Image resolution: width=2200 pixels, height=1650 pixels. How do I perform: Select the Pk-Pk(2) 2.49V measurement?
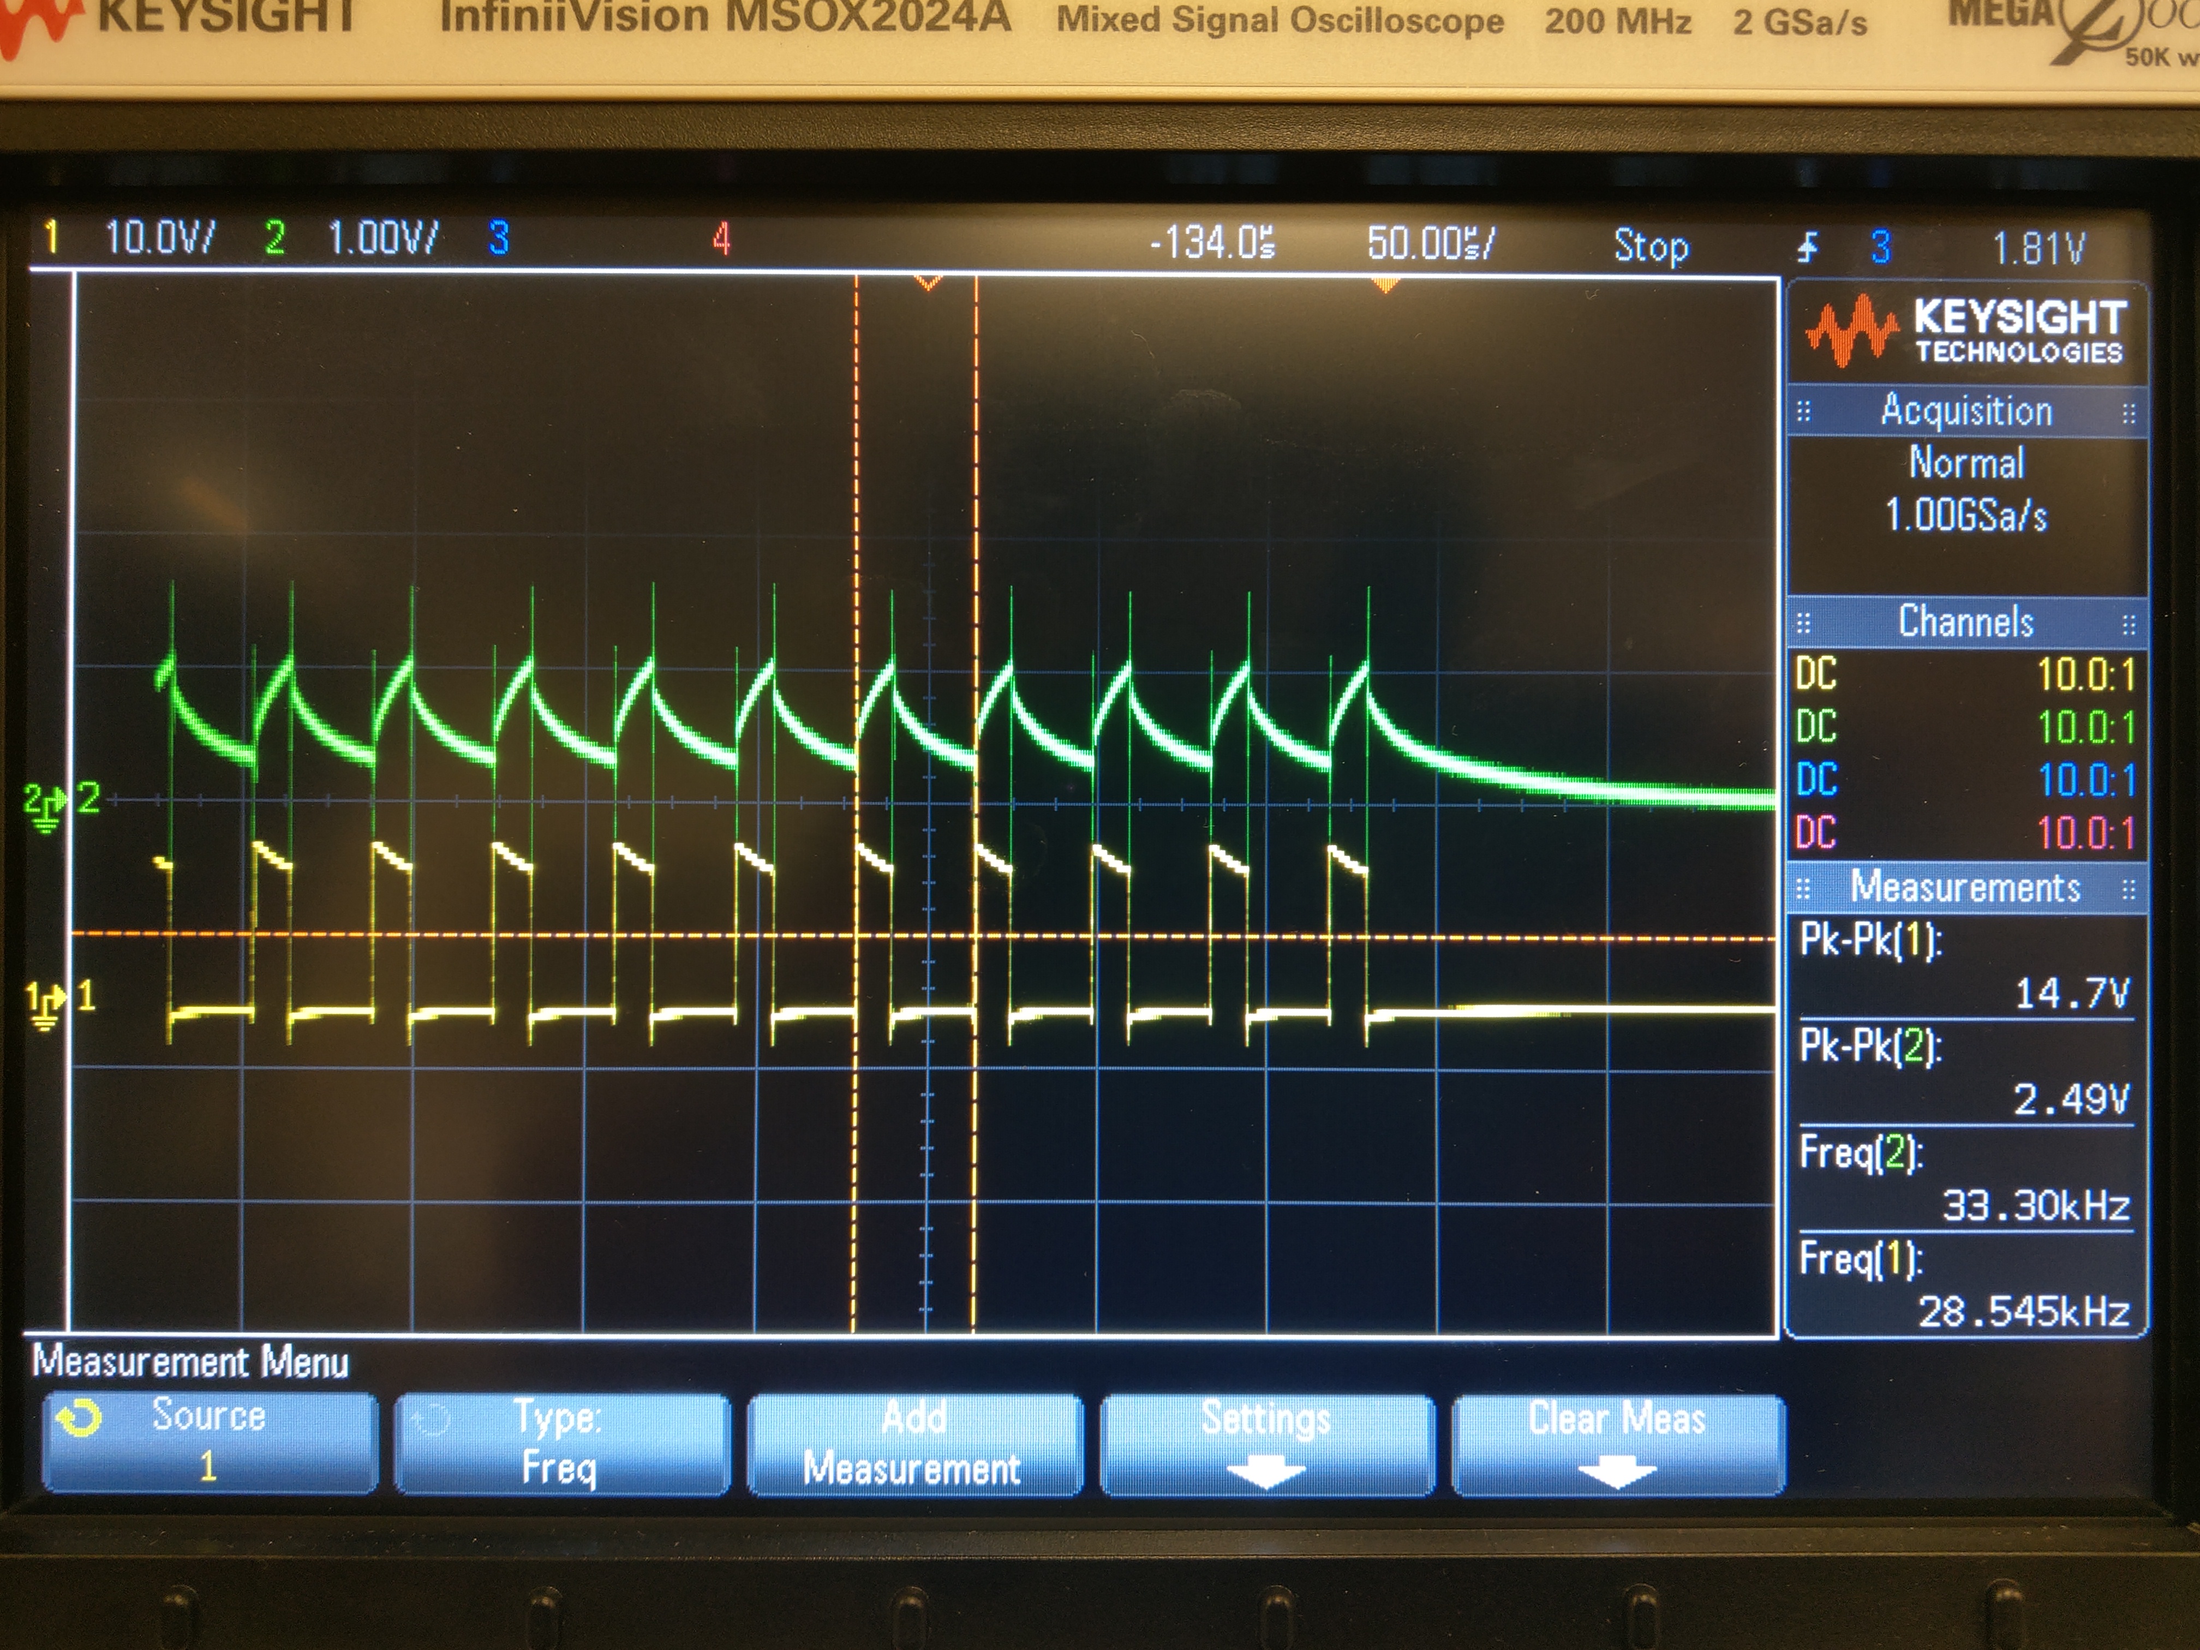tap(1966, 1074)
